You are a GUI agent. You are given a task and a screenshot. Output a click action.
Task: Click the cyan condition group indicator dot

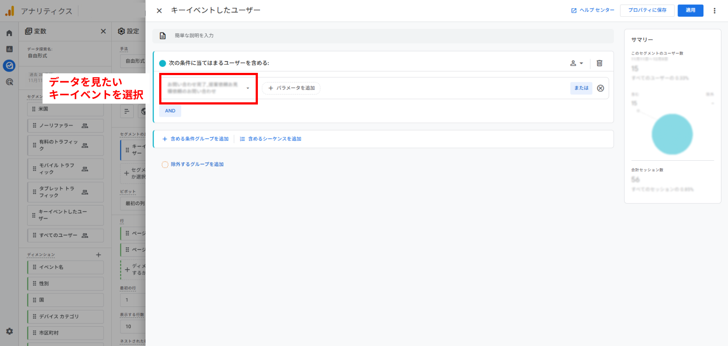(x=163, y=63)
